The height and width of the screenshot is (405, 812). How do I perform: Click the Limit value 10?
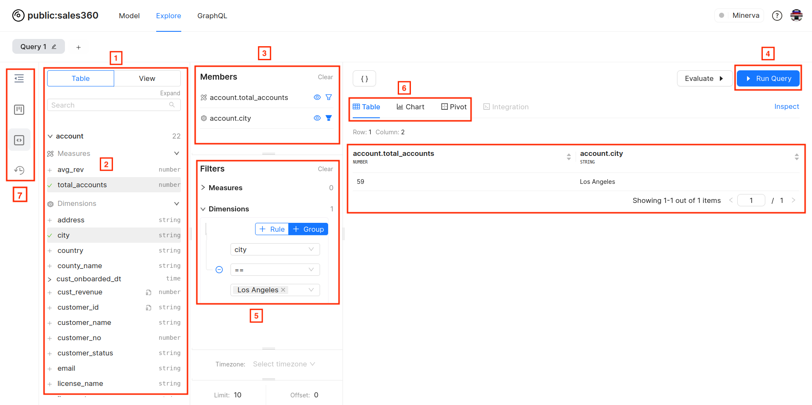pyautogui.click(x=238, y=395)
